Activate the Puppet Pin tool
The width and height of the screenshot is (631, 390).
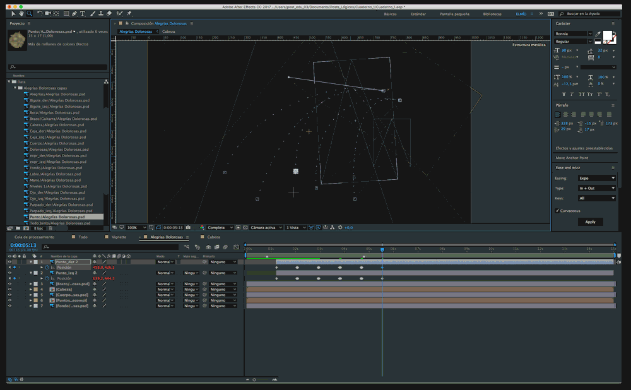(129, 13)
